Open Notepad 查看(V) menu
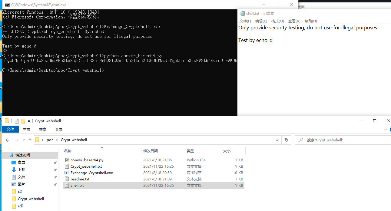This screenshot has height=211, width=391. pos(294,21)
